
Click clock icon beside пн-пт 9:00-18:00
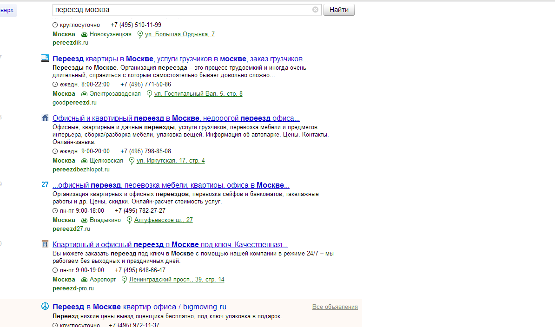click(55, 210)
